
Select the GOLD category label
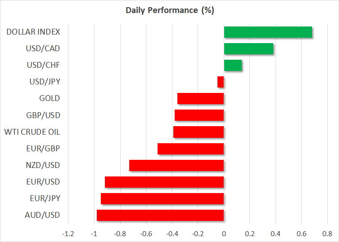50,98
